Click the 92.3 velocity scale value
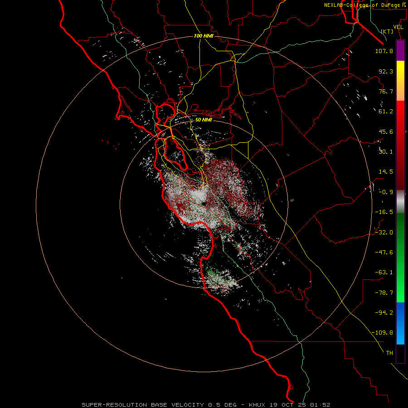This screenshot has height=408, width=408. (386, 71)
